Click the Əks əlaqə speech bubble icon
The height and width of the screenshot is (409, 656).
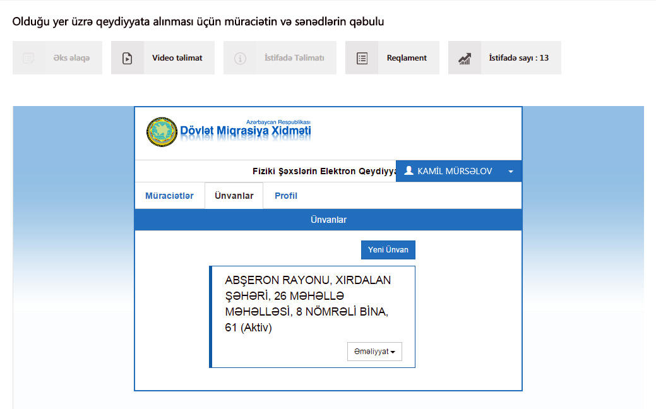28,57
